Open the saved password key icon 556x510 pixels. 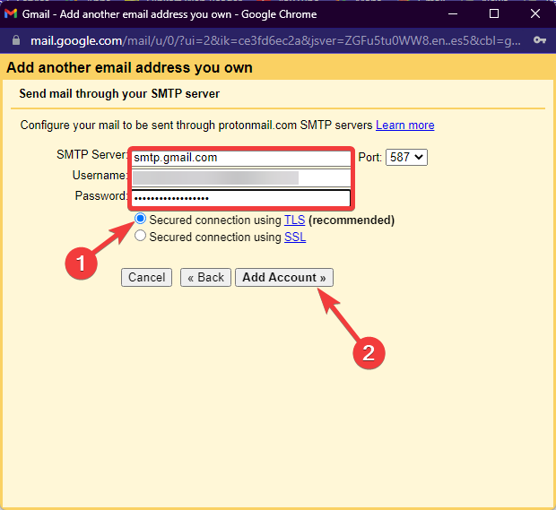[x=539, y=40]
